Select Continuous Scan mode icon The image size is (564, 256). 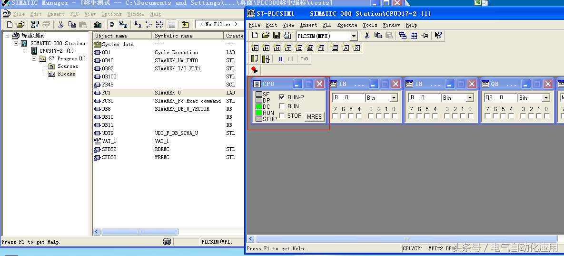click(266, 58)
